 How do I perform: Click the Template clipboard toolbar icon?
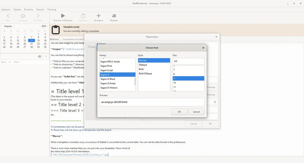pos(83,16)
